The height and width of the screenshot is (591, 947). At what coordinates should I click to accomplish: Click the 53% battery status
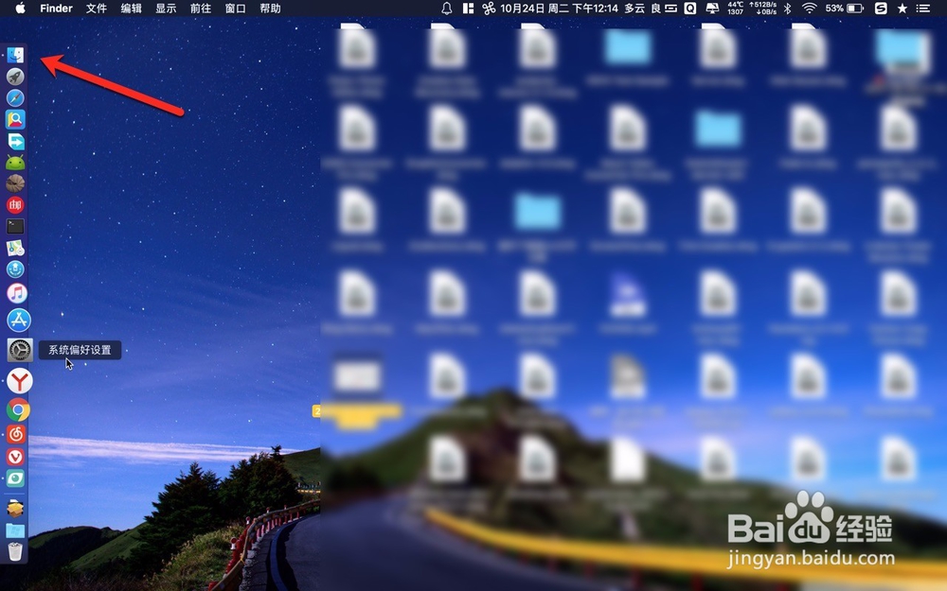click(x=845, y=9)
